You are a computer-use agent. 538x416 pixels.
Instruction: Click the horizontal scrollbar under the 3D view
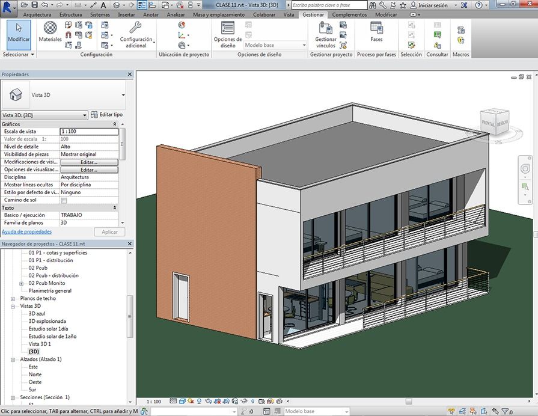409,402
